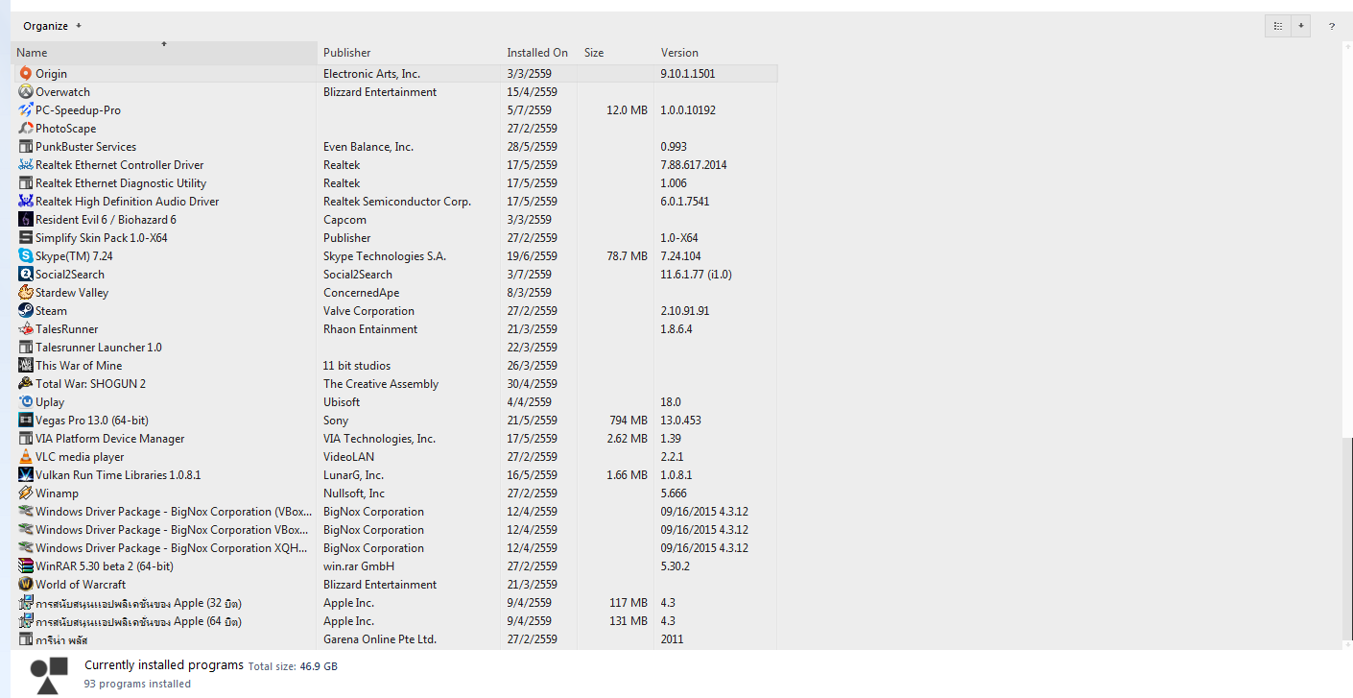Click the Social2Search icon
The image size is (1353, 698).
pyautogui.click(x=26, y=275)
